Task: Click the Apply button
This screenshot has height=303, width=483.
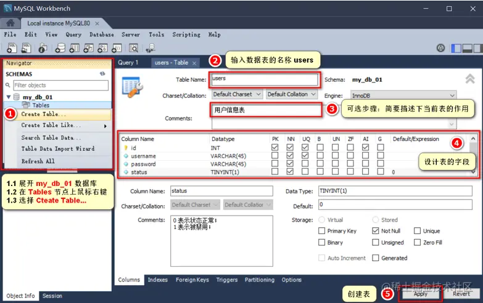Action: point(421,294)
